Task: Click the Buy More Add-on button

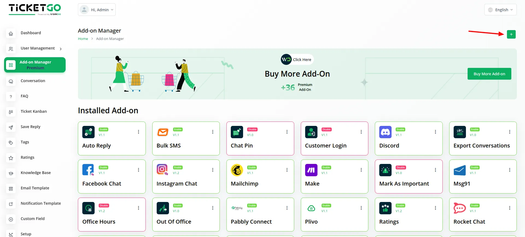Action: [489, 74]
